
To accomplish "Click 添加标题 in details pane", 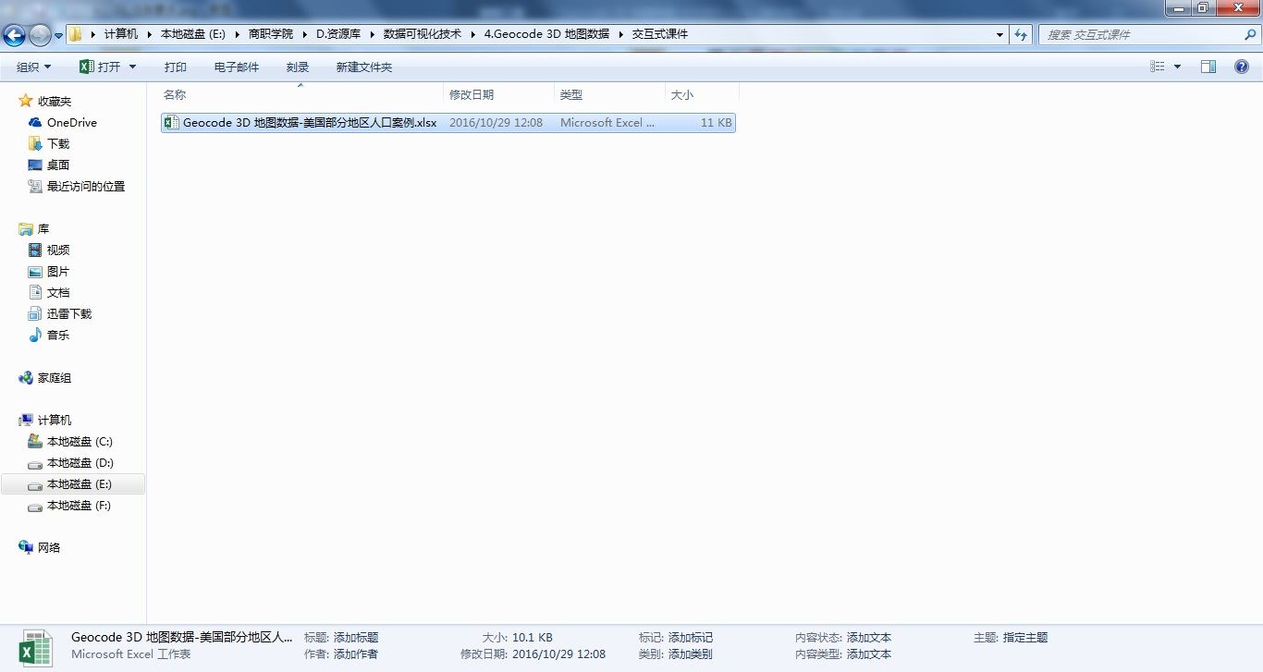I will tap(356, 637).
